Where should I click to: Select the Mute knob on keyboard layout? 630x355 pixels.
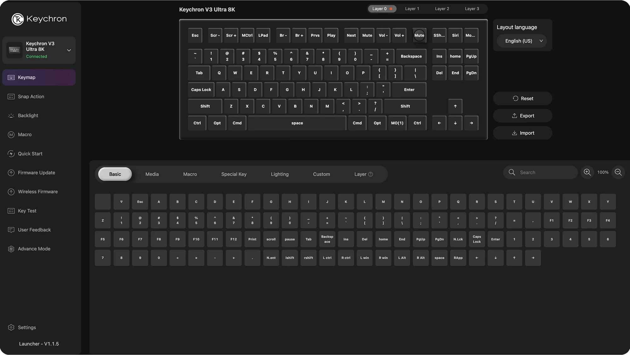(x=419, y=35)
